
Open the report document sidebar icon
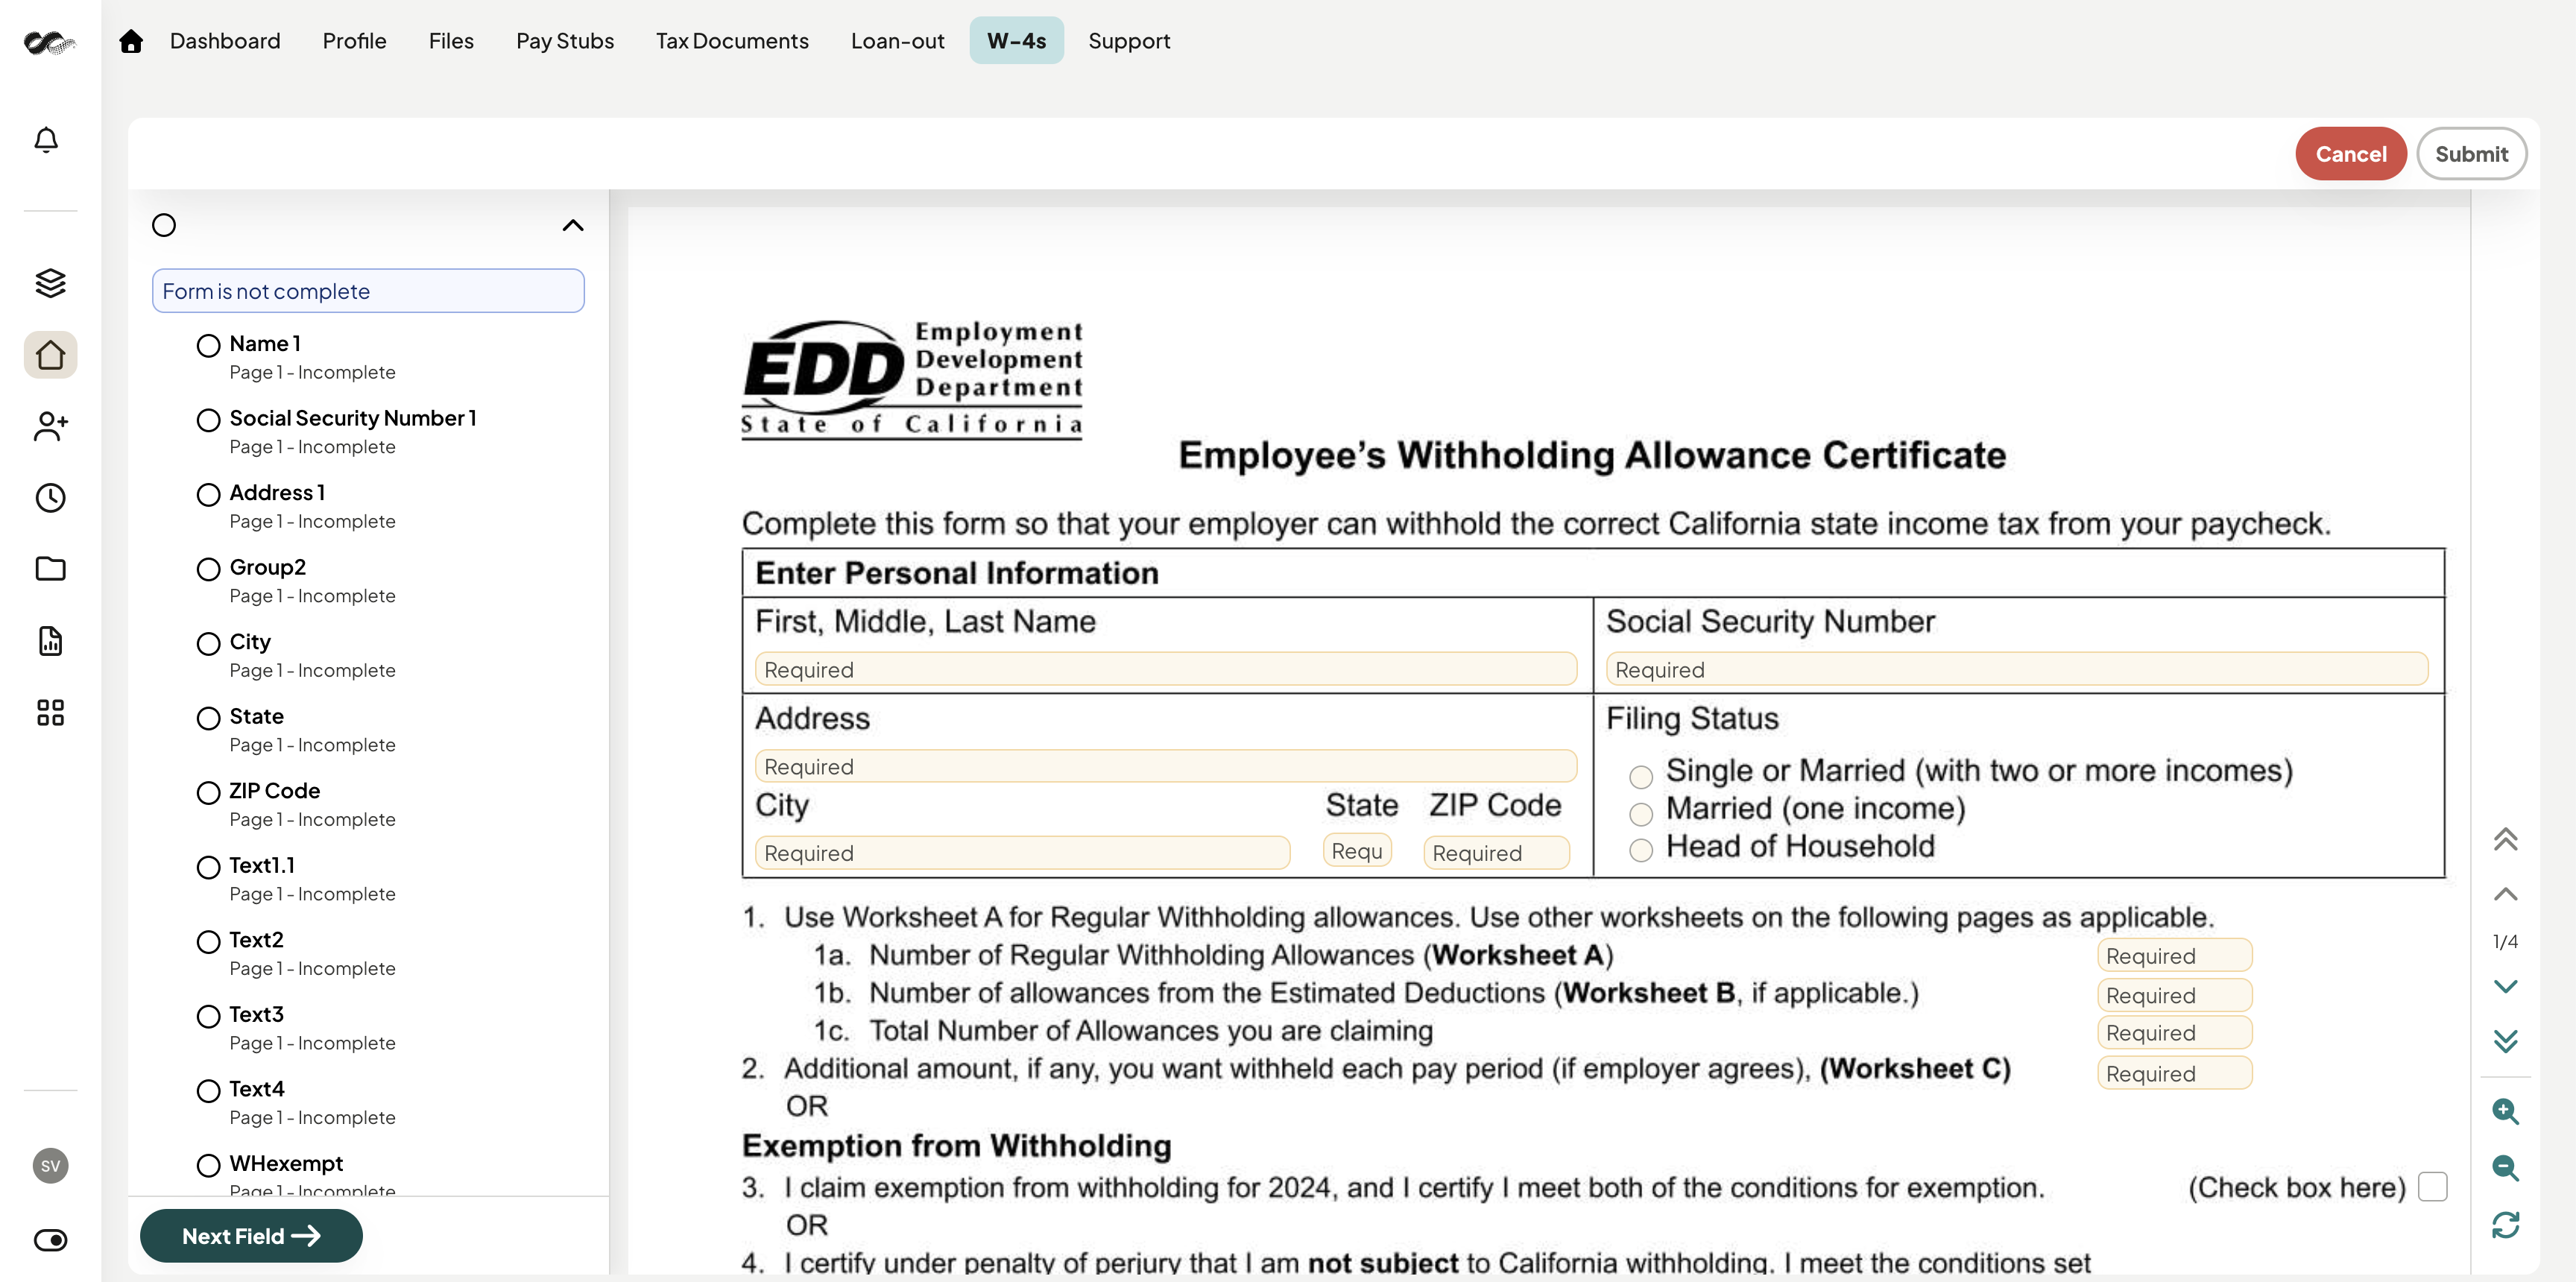[x=51, y=641]
